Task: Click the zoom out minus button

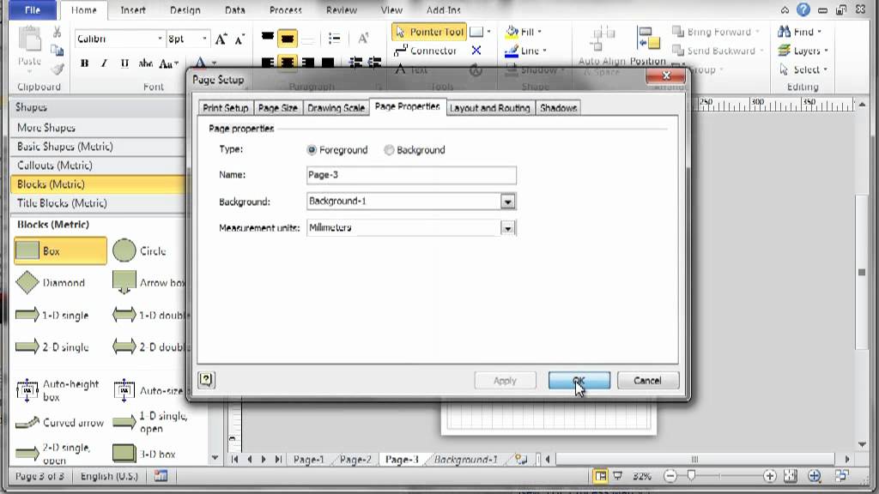Action: [670, 475]
